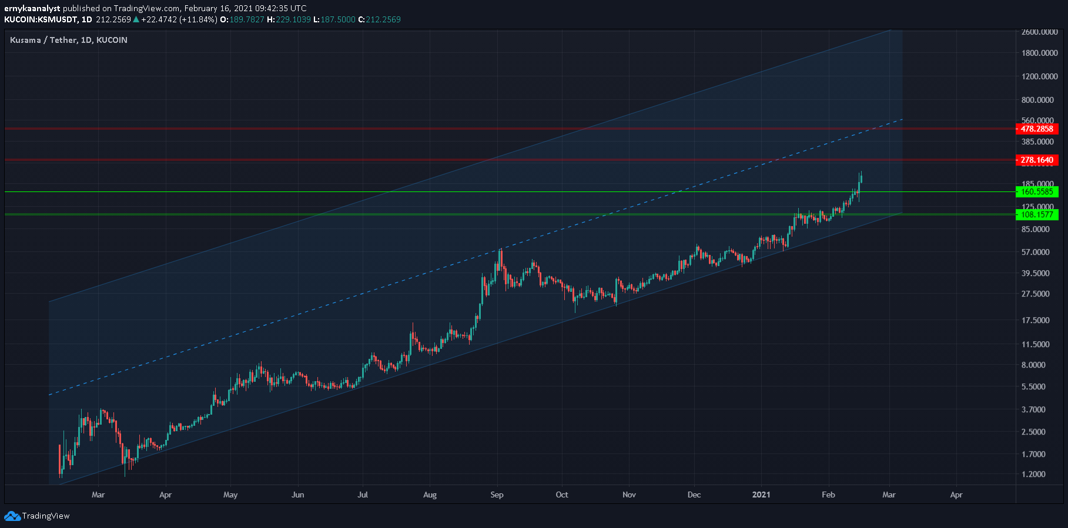Click the Sep label on time axis
Screen dimensions: 1068x528
coord(497,495)
